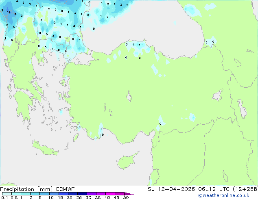258x199 pixels.
Task: Click the island of Crete on map
Action: [x=45, y=149]
